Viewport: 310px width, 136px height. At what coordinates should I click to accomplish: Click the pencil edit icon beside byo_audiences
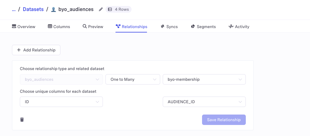click(101, 9)
